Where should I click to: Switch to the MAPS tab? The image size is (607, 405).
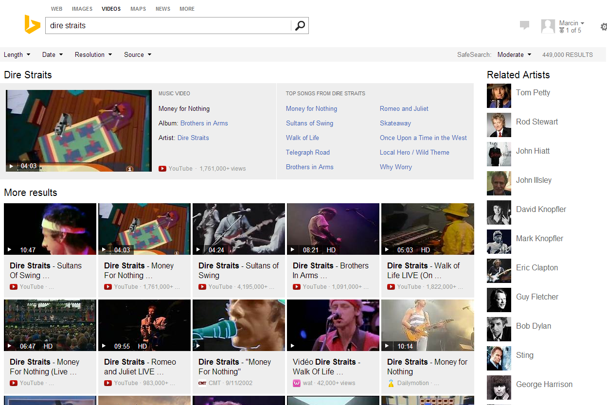click(138, 9)
